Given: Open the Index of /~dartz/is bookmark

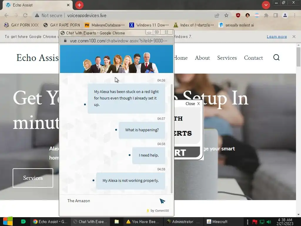Looking at the screenshot, I should pyautogui.click(x=193, y=25).
